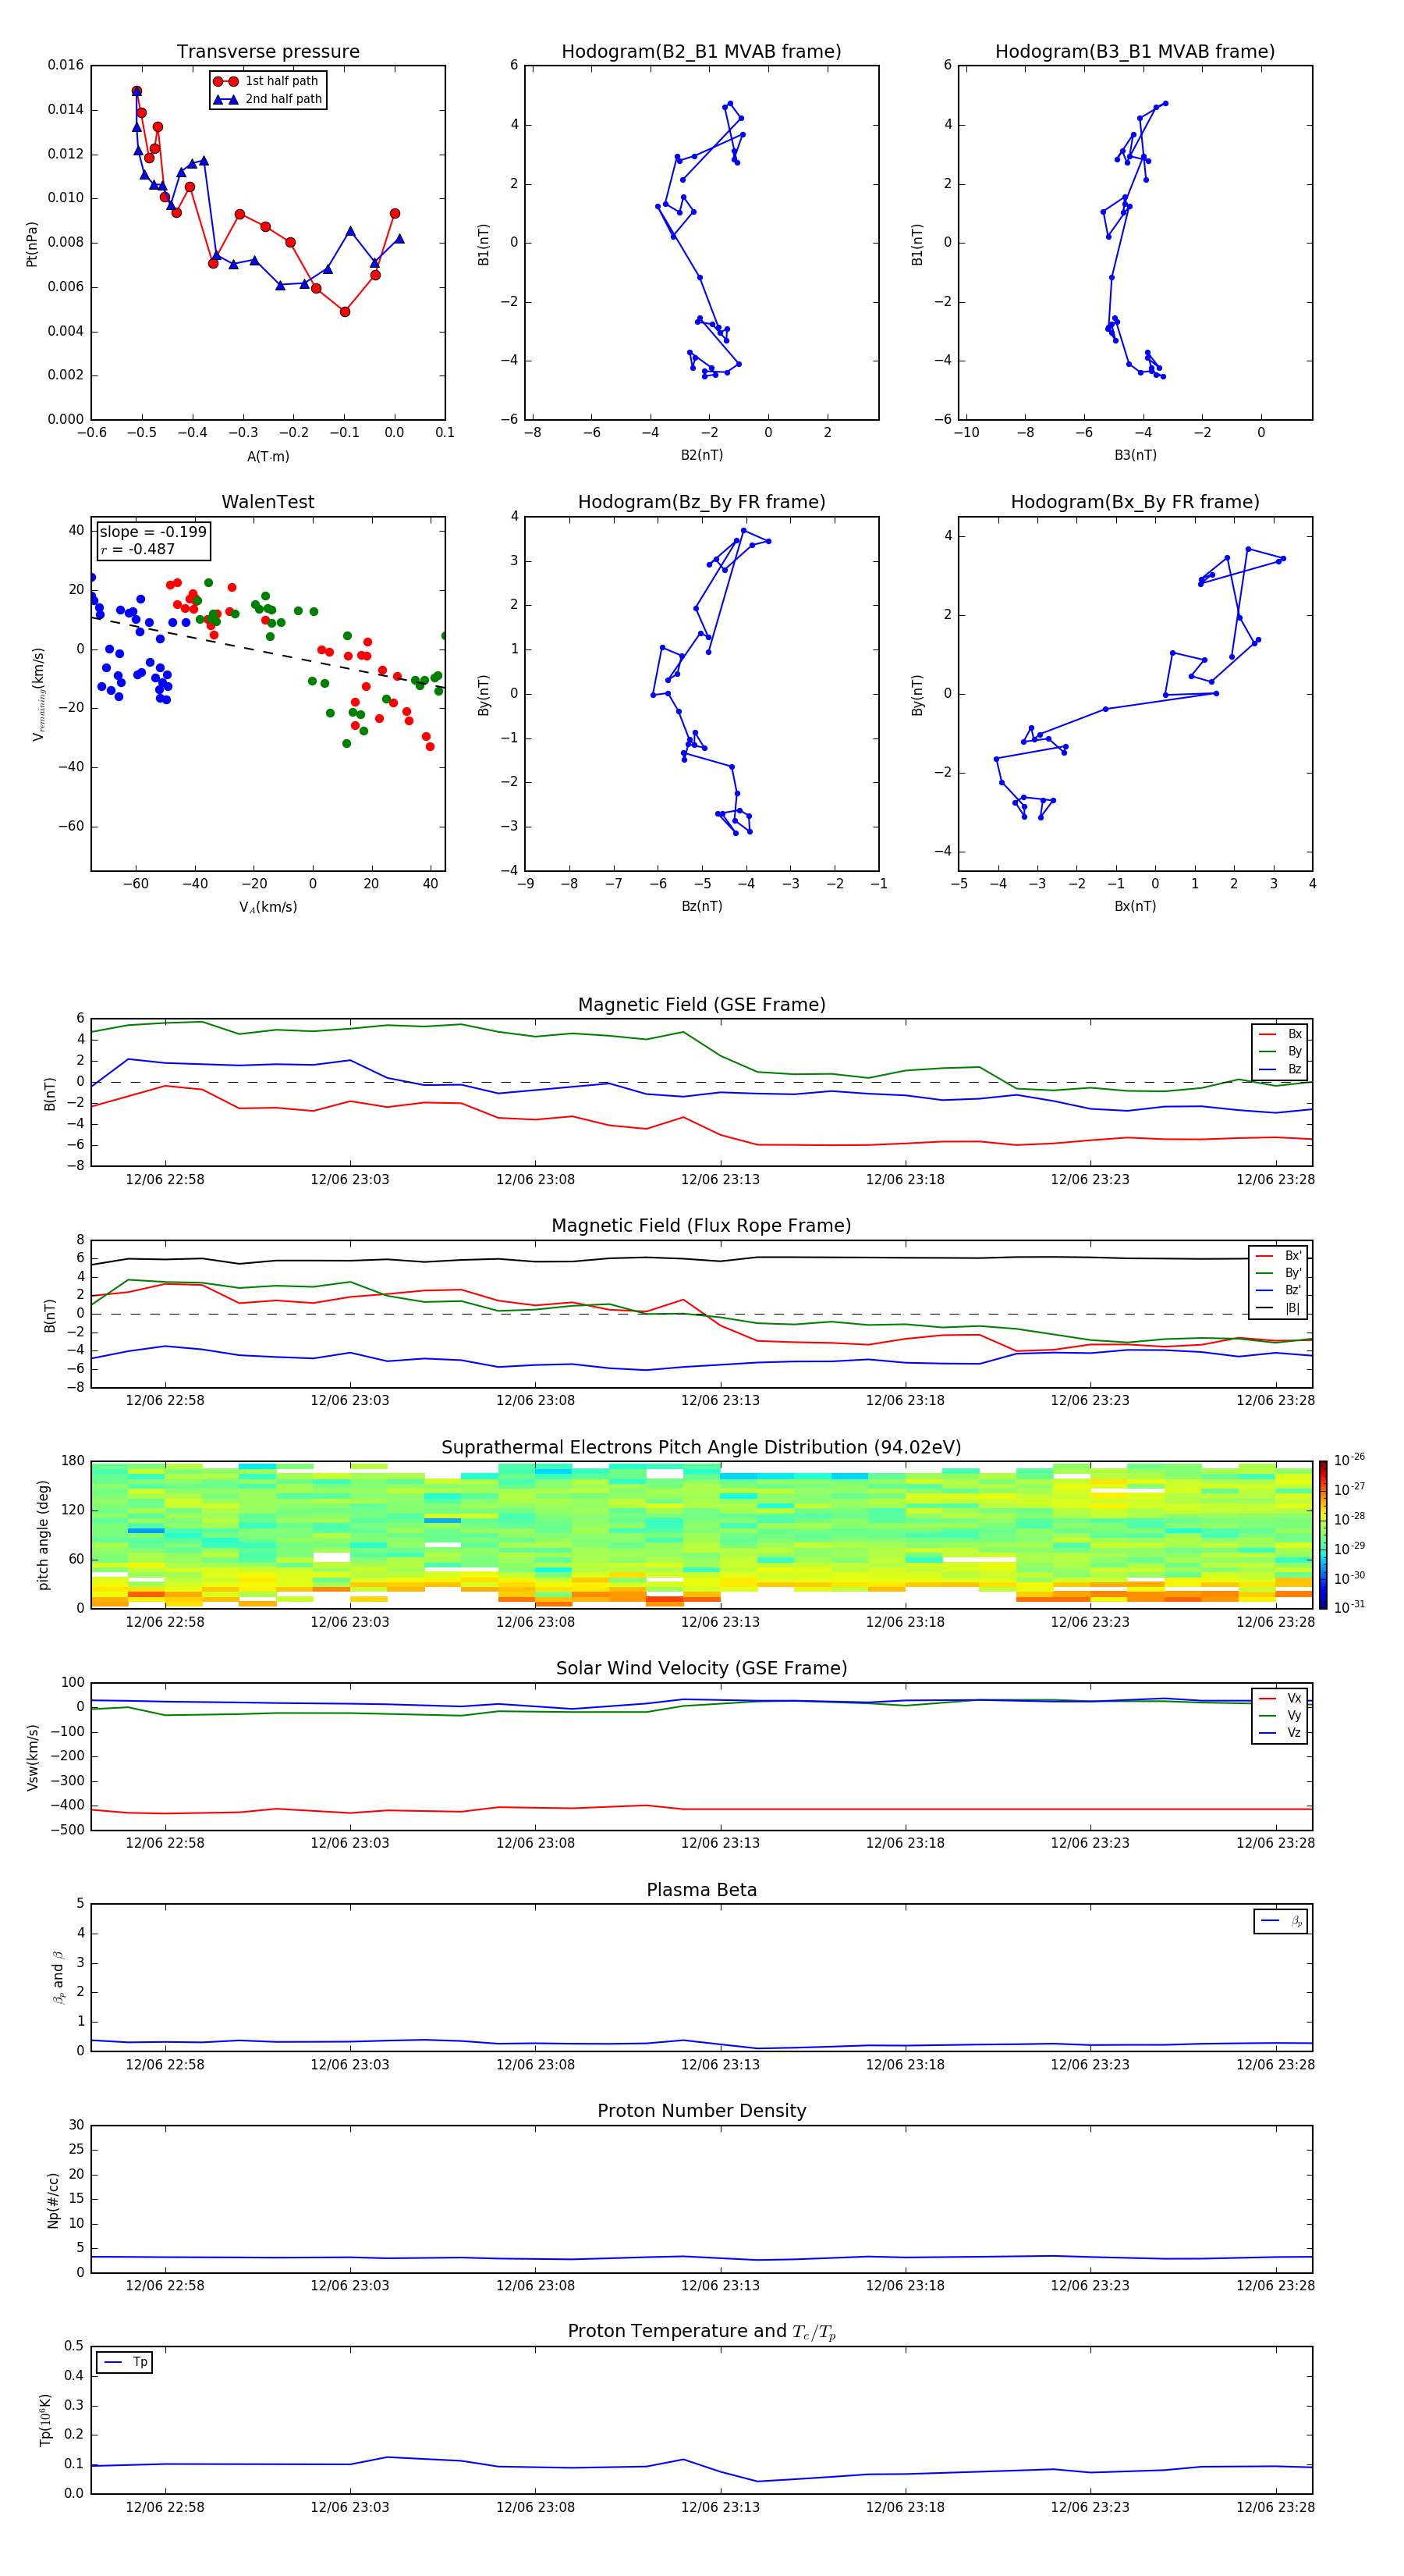
Task: Click the "B3(nT)" x-axis label
Action: click(x=1135, y=456)
